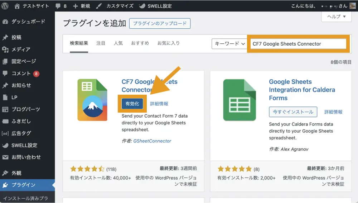Viewport: 358px width, 203px height.
Task: Click the user avatar in top right
Action: coord(353,6)
